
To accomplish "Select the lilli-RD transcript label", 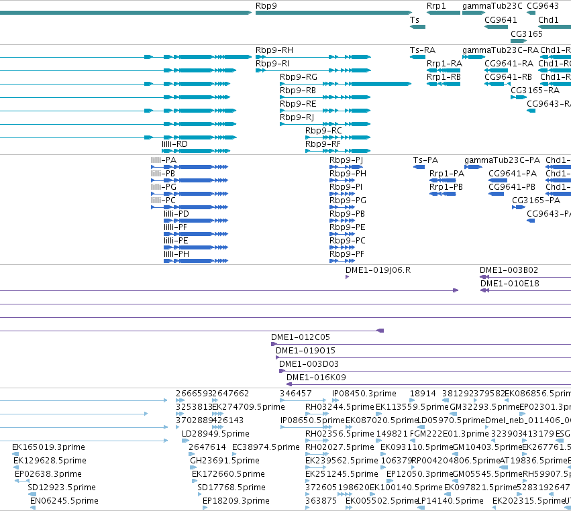I will (x=174, y=144).
